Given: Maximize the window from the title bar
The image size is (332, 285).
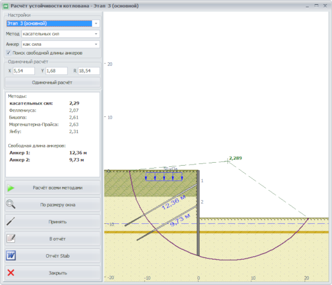Looking at the screenshot, I should click(x=317, y=6).
